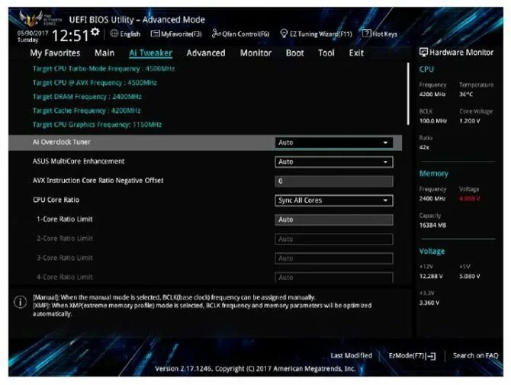
Task: Switch to the Boot tab
Action: point(294,53)
